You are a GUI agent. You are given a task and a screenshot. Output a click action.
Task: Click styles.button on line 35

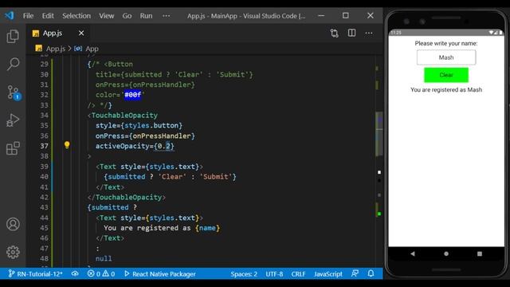(x=151, y=125)
